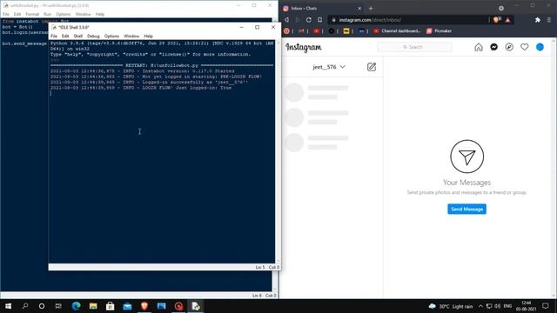Open Microsoft Edge from taskbar

(x=76, y=306)
